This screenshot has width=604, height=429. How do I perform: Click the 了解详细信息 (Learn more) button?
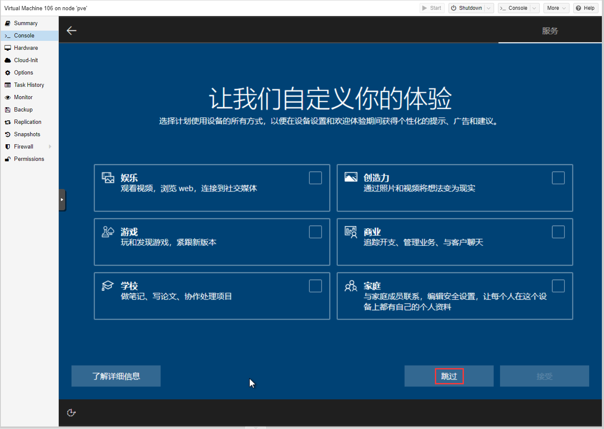(x=116, y=376)
